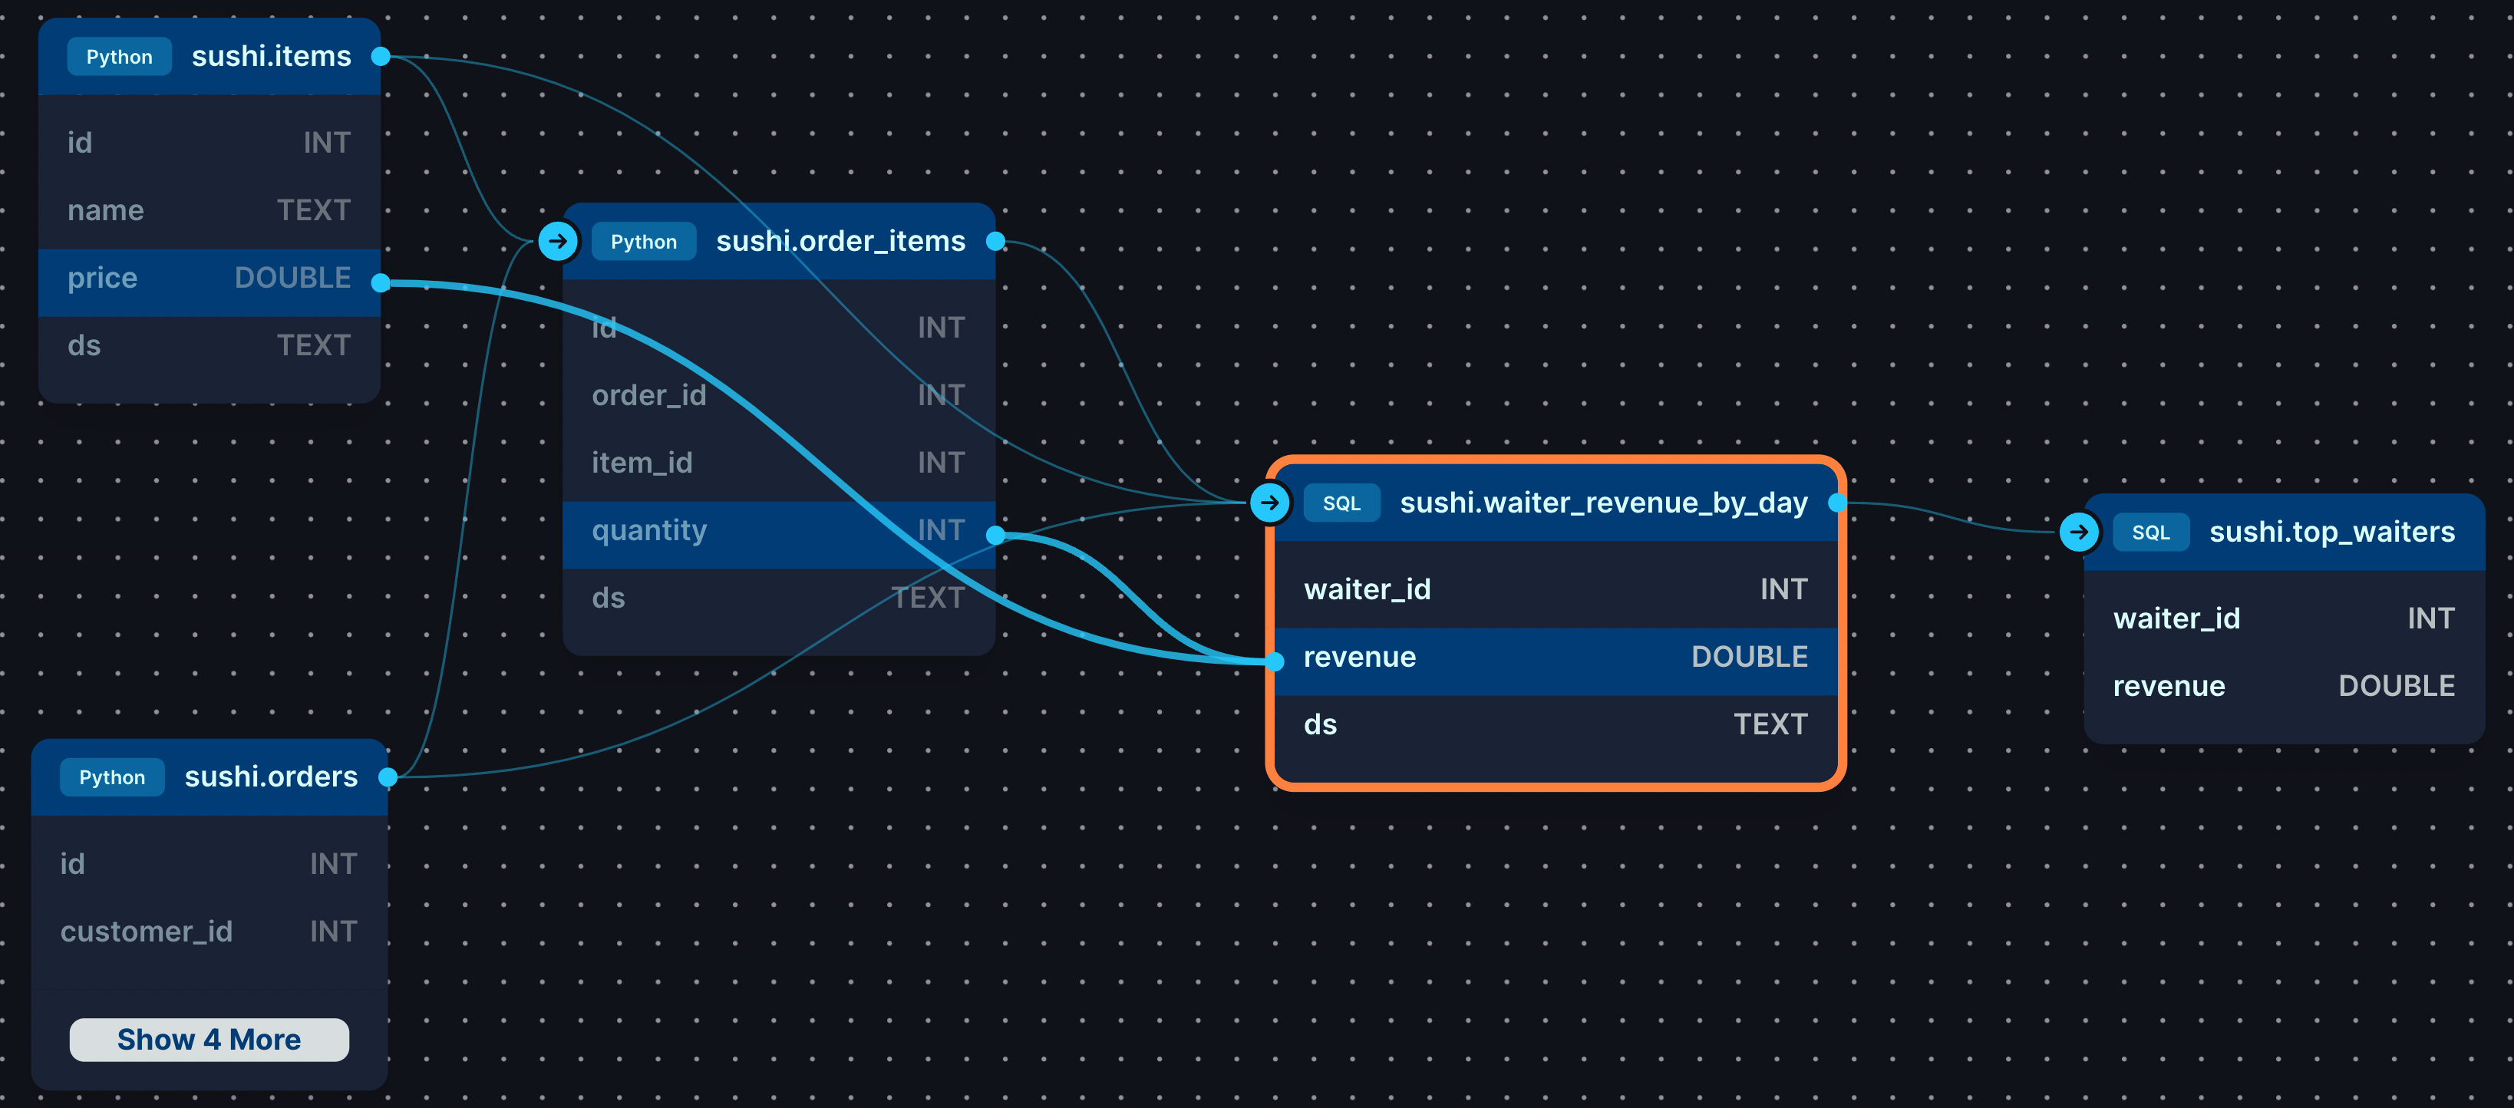Select ds column in sushi.waiter_revenue_by_day
Image resolution: width=2514 pixels, height=1108 pixels.
pos(1556,724)
